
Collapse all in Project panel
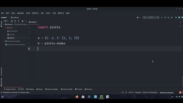point(18,21)
